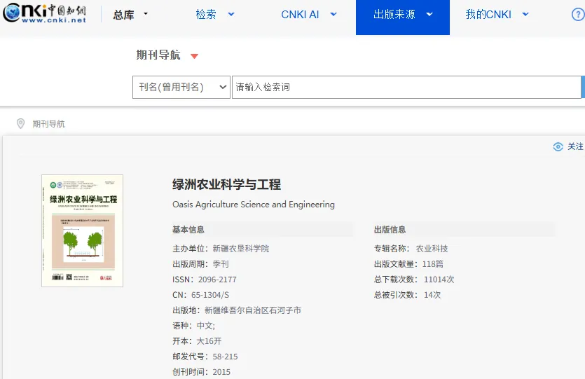Viewport: 585px width, 379px height.
Task: Focus the 请输入检索词 search input
Action: (406, 88)
